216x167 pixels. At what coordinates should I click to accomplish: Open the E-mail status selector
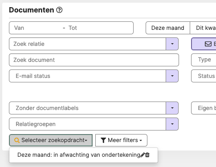point(87,76)
